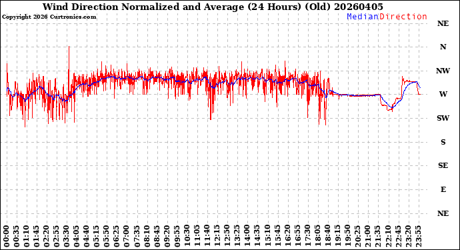Click the SE axis label

click(443, 166)
